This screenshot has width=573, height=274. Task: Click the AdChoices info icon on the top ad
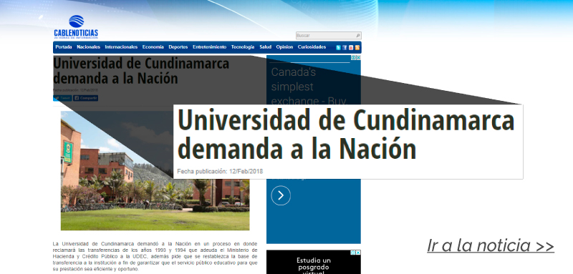tap(354, 58)
